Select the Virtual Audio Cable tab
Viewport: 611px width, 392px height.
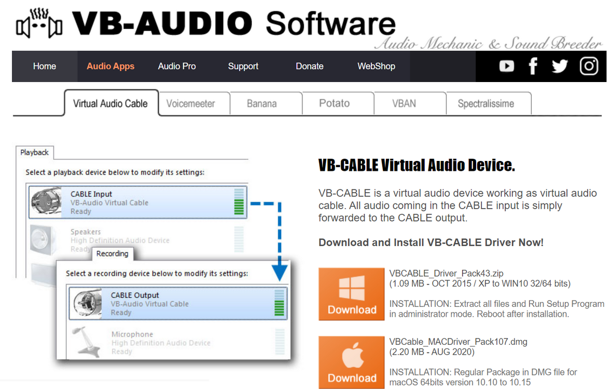110,103
